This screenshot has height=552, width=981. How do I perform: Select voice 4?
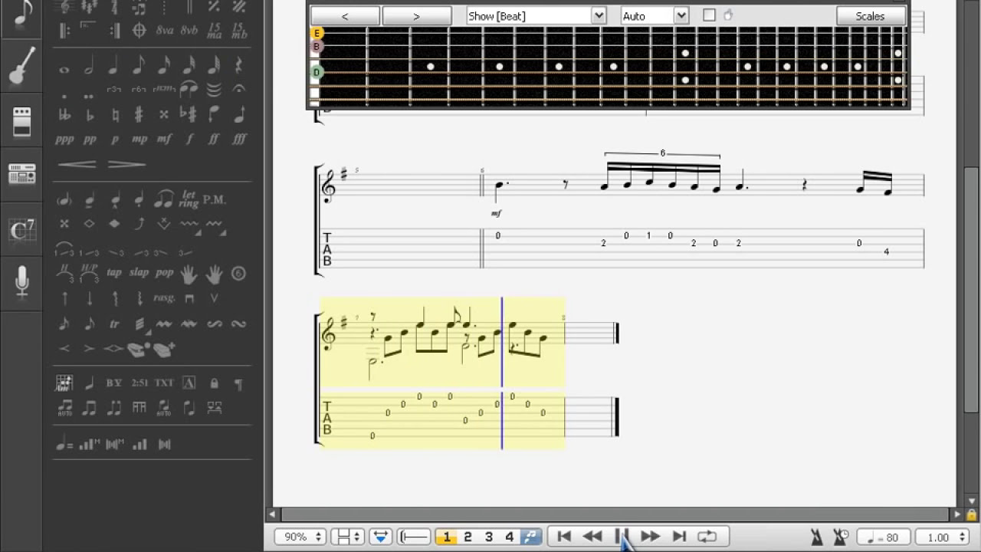[509, 537]
